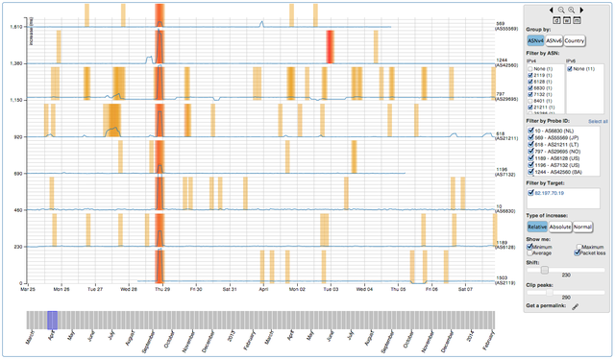Viewport: 615px width, 359px height.
Task: Click the '1503 (AS2119)' series label
Action: click(x=505, y=280)
